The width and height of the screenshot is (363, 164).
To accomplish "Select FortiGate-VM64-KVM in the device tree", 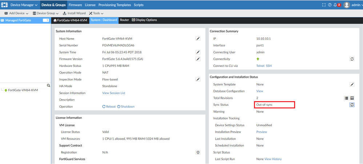I will [23, 90].
